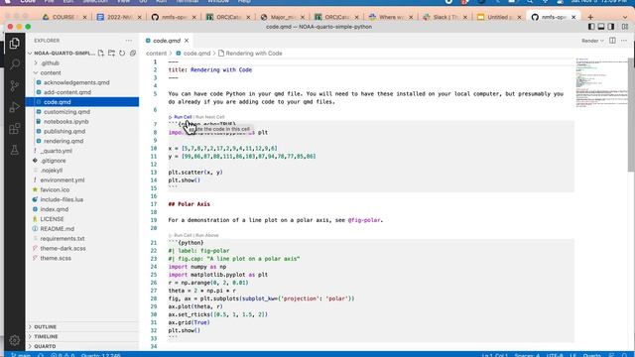Open _quarto.yml in the file tree
635x357 pixels.
point(56,151)
